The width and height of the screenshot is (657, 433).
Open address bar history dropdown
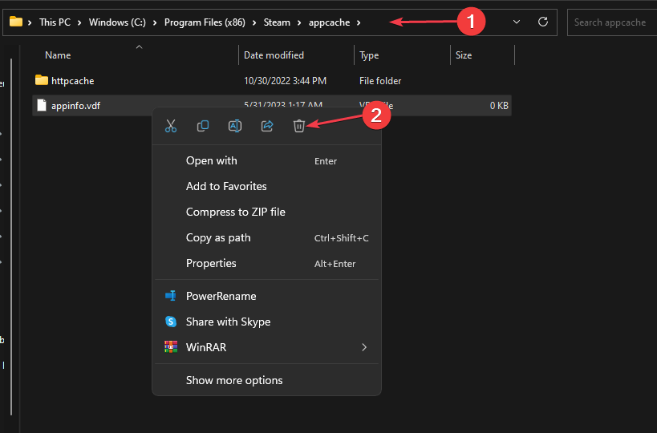click(x=517, y=22)
